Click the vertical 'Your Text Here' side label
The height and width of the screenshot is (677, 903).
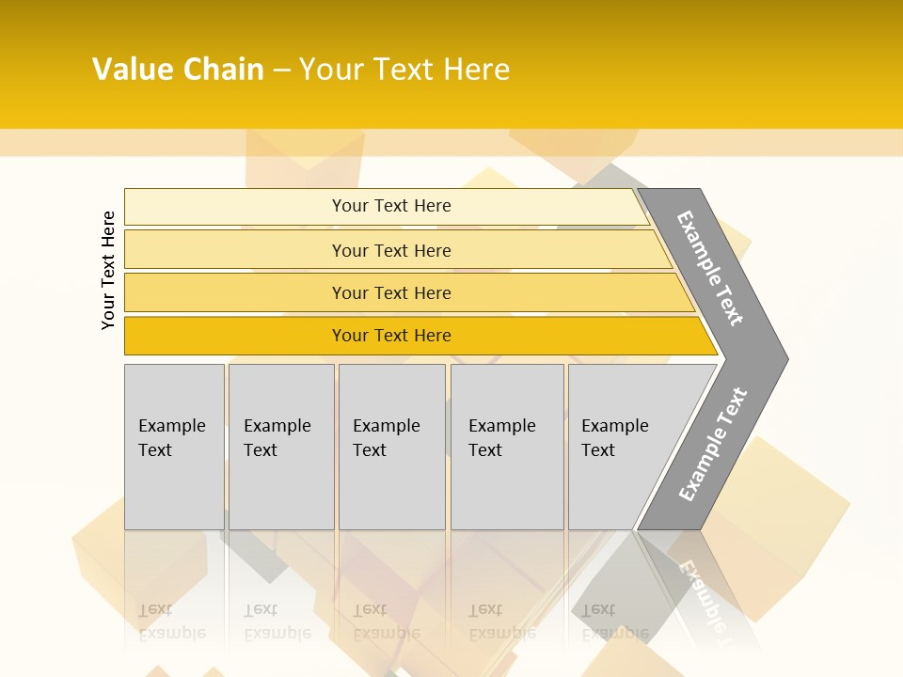pyautogui.click(x=108, y=270)
